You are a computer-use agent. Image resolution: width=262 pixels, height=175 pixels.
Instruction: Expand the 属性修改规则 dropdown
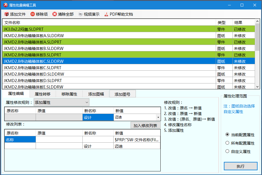[x=86, y=102]
